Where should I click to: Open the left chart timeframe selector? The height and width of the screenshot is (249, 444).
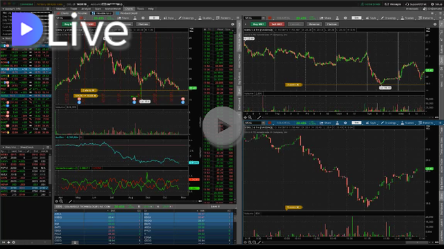[154, 18]
